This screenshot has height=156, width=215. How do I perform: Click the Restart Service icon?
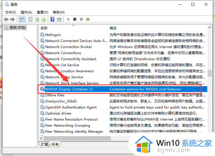88,19
